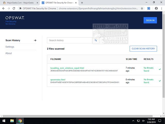Viewport: 165px width, 124px height.
Task: Click '7 minutes ago' scan time
Action: [130, 69]
